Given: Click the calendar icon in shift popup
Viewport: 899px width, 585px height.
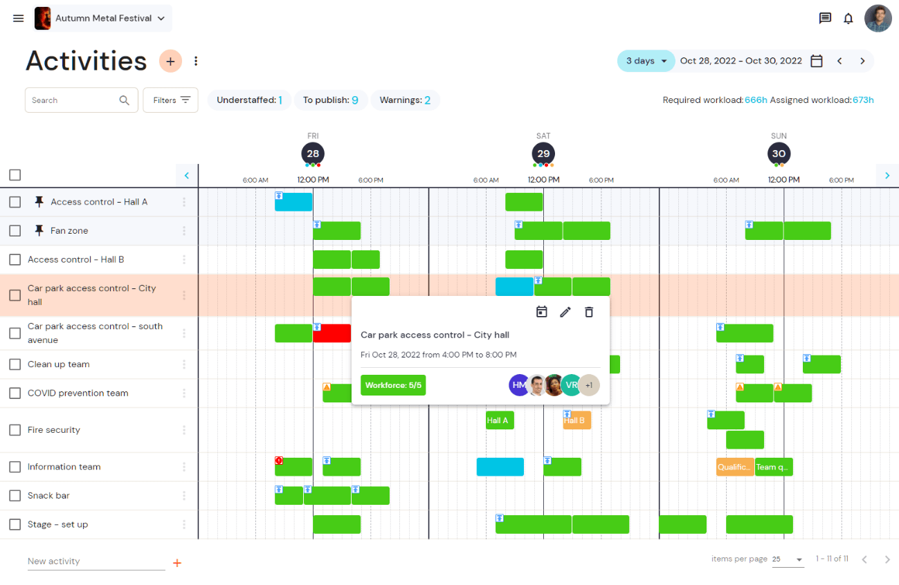Looking at the screenshot, I should click(x=542, y=312).
